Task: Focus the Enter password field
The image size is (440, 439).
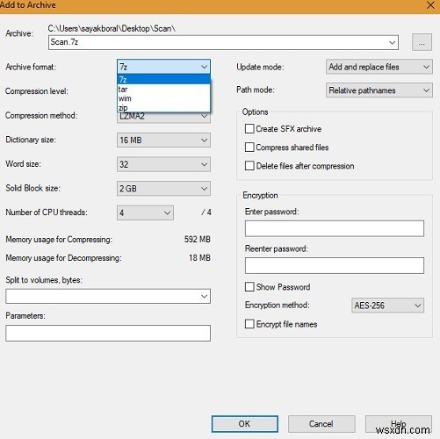Action: pos(335,228)
